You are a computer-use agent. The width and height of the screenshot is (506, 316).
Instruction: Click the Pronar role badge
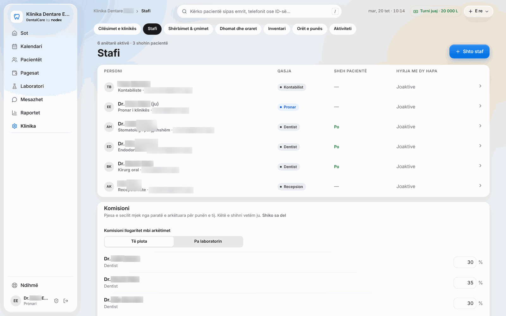tap(288, 107)
